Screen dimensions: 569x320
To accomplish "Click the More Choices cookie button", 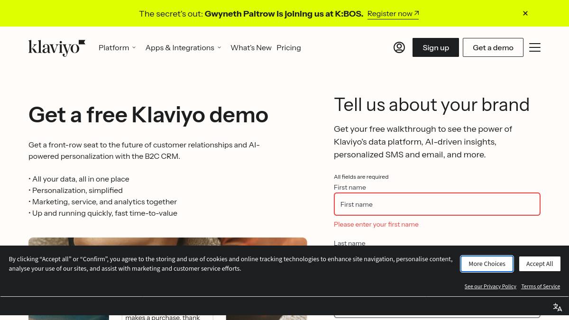I will click(487, 264).
